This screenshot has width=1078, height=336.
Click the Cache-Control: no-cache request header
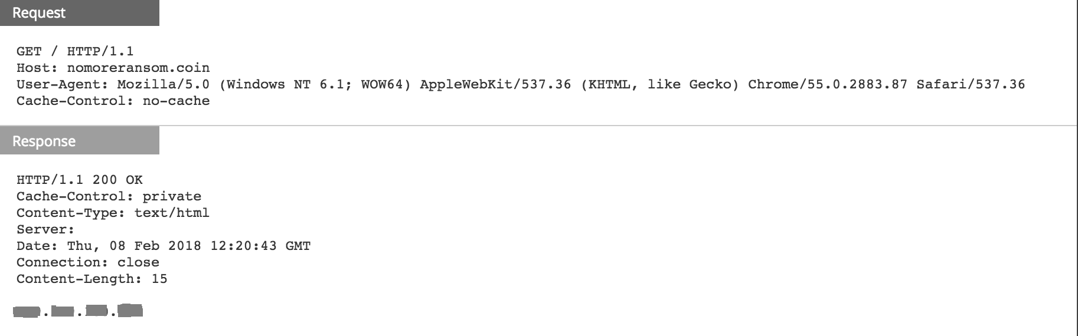click(113, 101)
